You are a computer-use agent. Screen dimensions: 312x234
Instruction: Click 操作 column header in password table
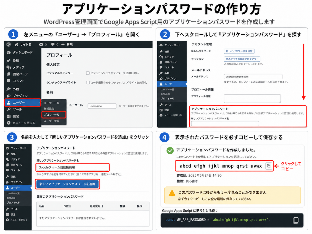click(140, 206)
